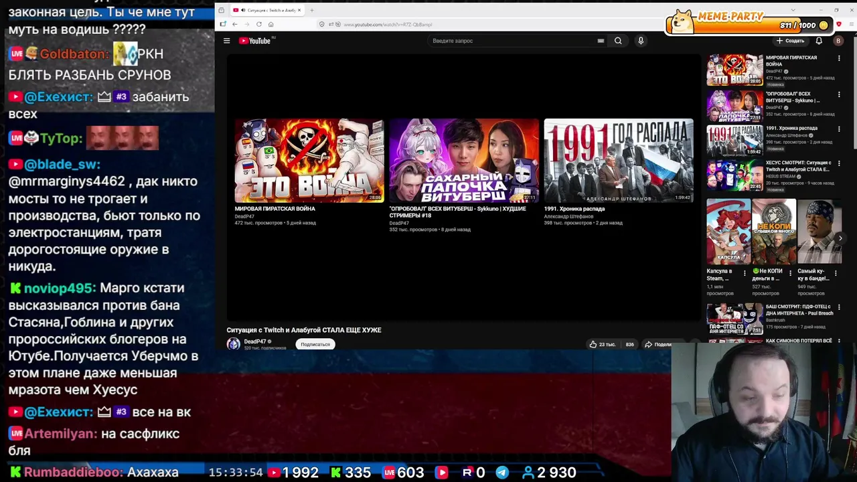
Task: Click the HESUS STREAM channel name
Action: (780, 177)
